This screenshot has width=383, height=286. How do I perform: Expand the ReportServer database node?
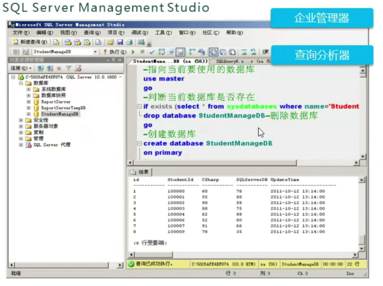(x=29, y=101)
